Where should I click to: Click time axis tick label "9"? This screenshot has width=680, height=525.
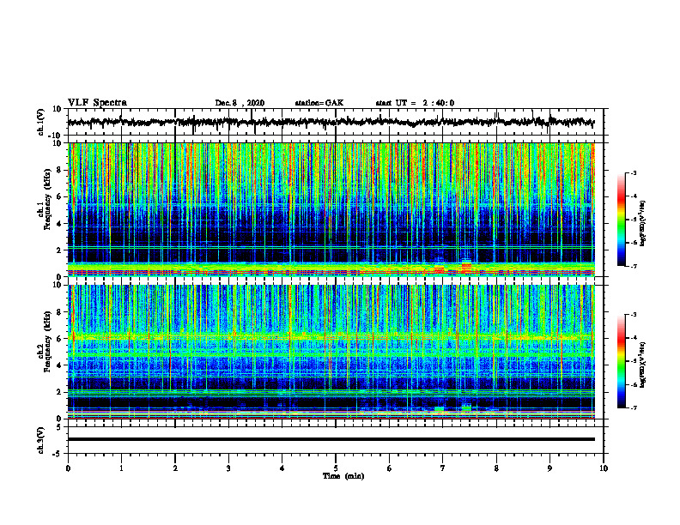tap(549, 468)
